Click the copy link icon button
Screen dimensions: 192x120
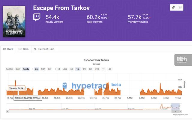[x=173, y=7]
